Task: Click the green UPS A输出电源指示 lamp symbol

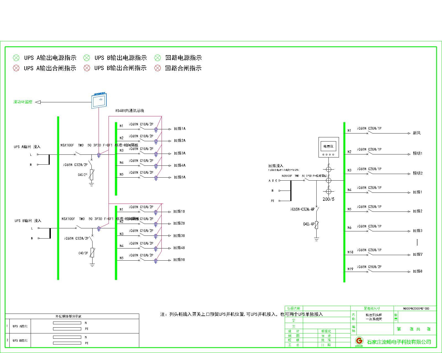Action: click(16, 58)
